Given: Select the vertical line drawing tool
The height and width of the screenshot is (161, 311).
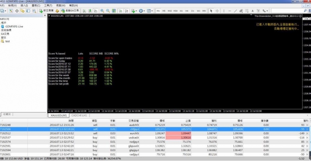Looking at the screenshot, I should (x=224, y=11).
